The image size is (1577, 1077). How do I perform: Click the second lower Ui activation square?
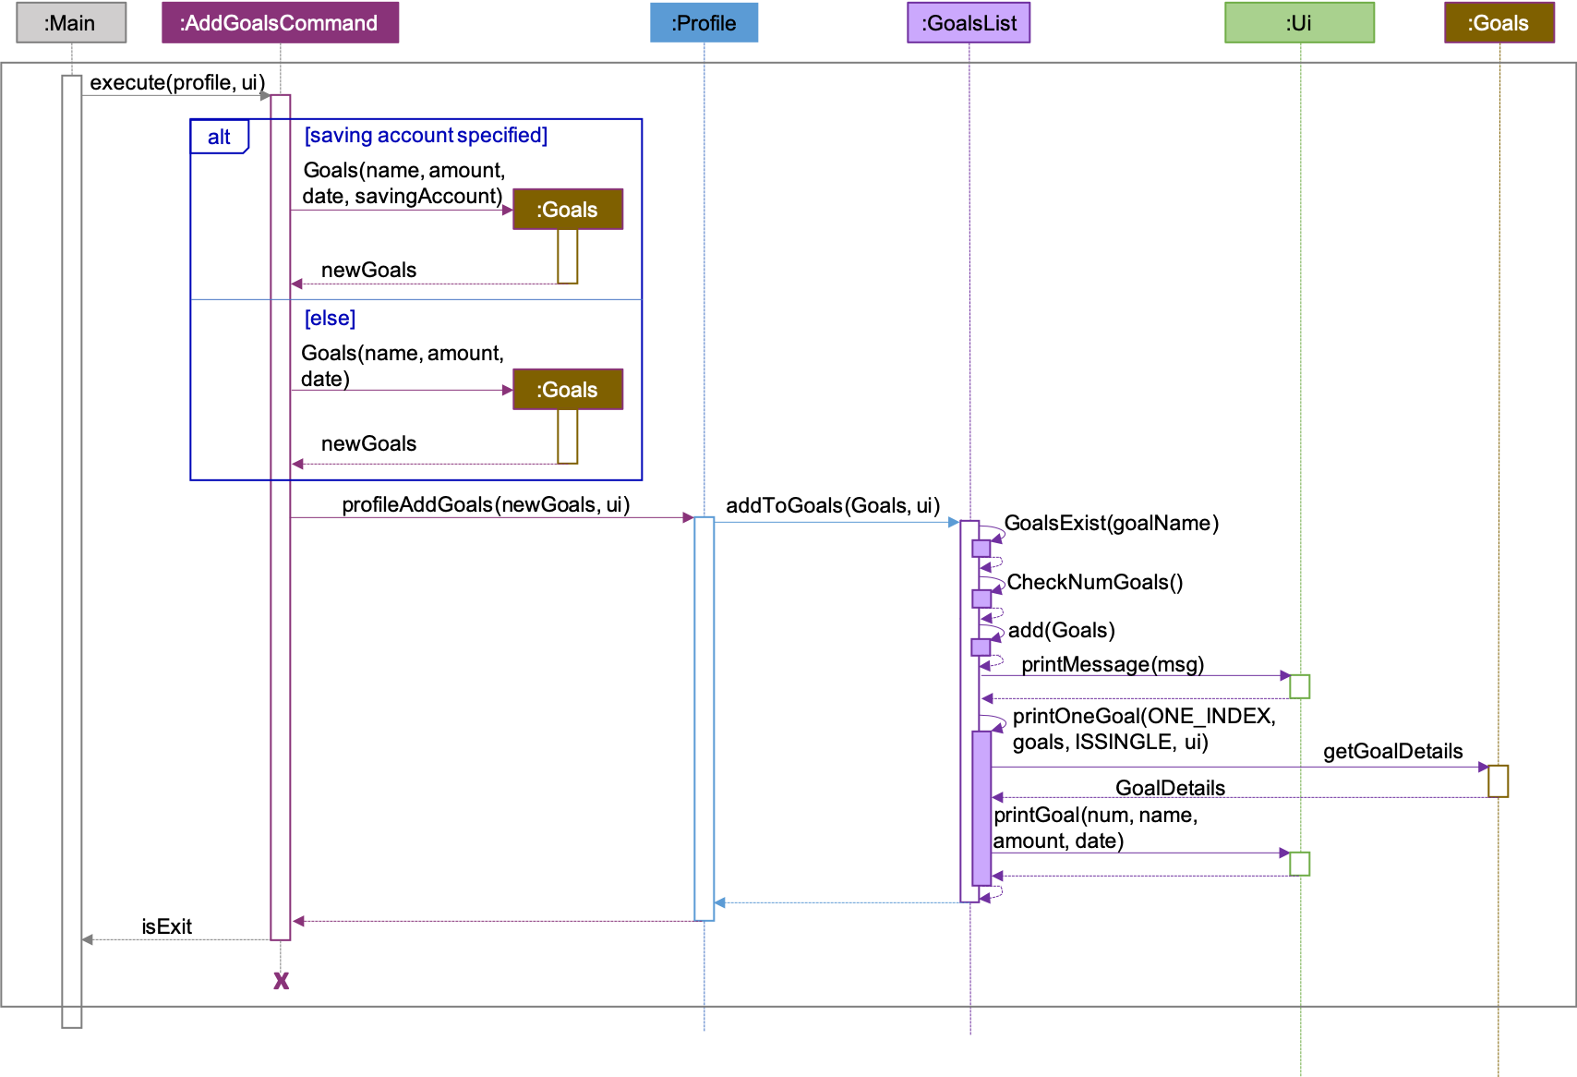pos(1299,864)
